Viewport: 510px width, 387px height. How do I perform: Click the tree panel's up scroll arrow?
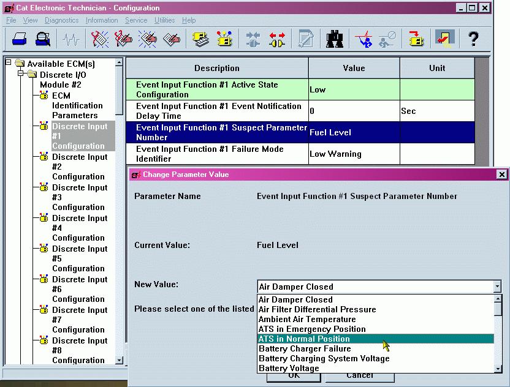pyautogui.click(x=119, y=62)
